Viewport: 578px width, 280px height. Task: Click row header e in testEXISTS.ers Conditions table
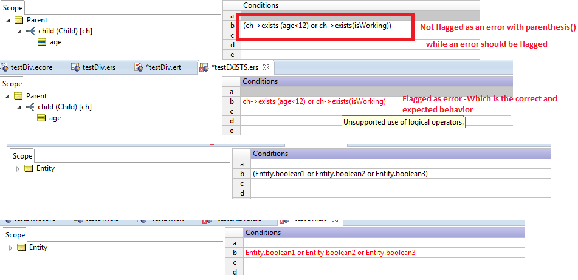[232, 131]
